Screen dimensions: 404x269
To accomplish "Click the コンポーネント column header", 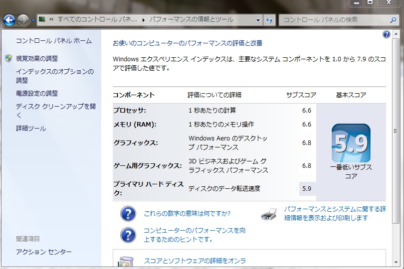I will coord(134,95).
